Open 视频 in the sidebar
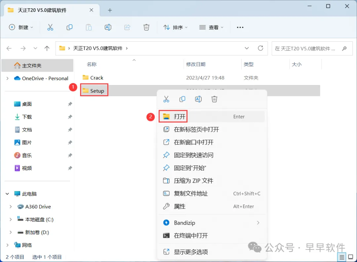The width and height of the screenshot is (357, 262). click(x=27, y=168)
